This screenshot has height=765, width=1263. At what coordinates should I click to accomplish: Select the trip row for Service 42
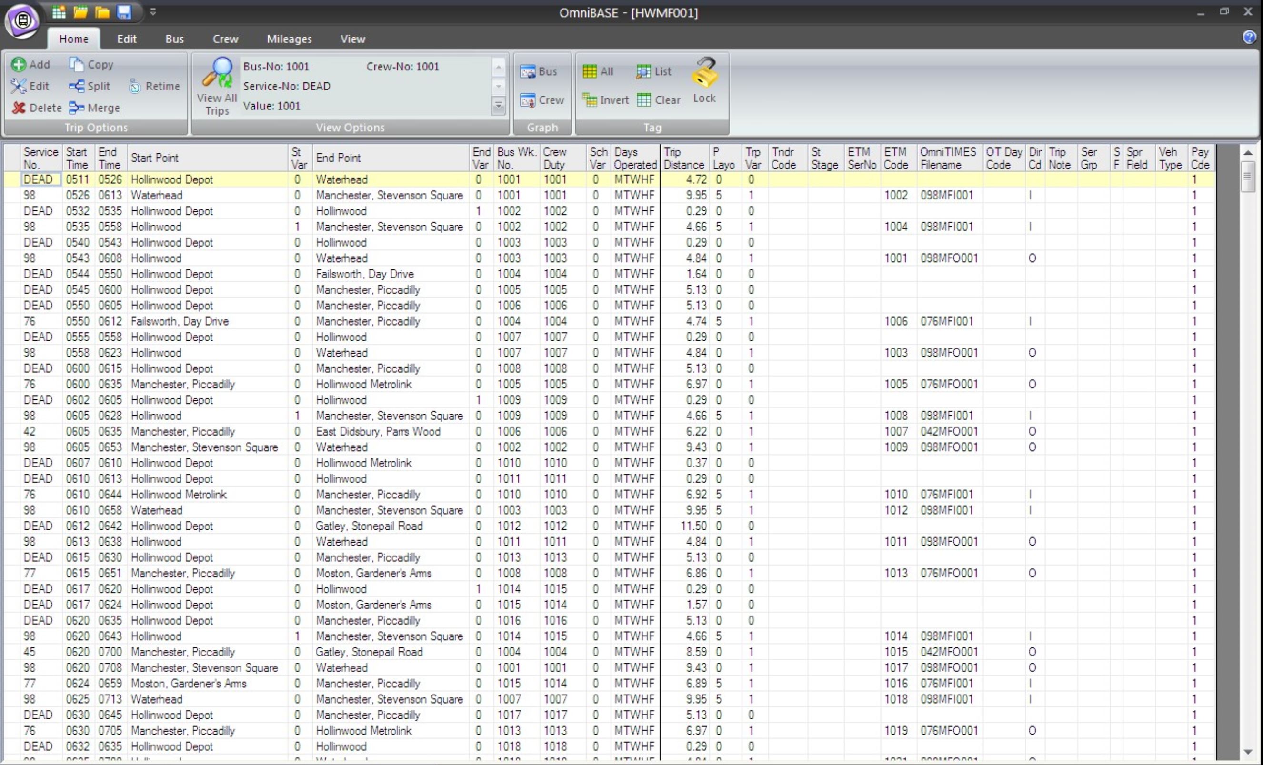[205, 431]
